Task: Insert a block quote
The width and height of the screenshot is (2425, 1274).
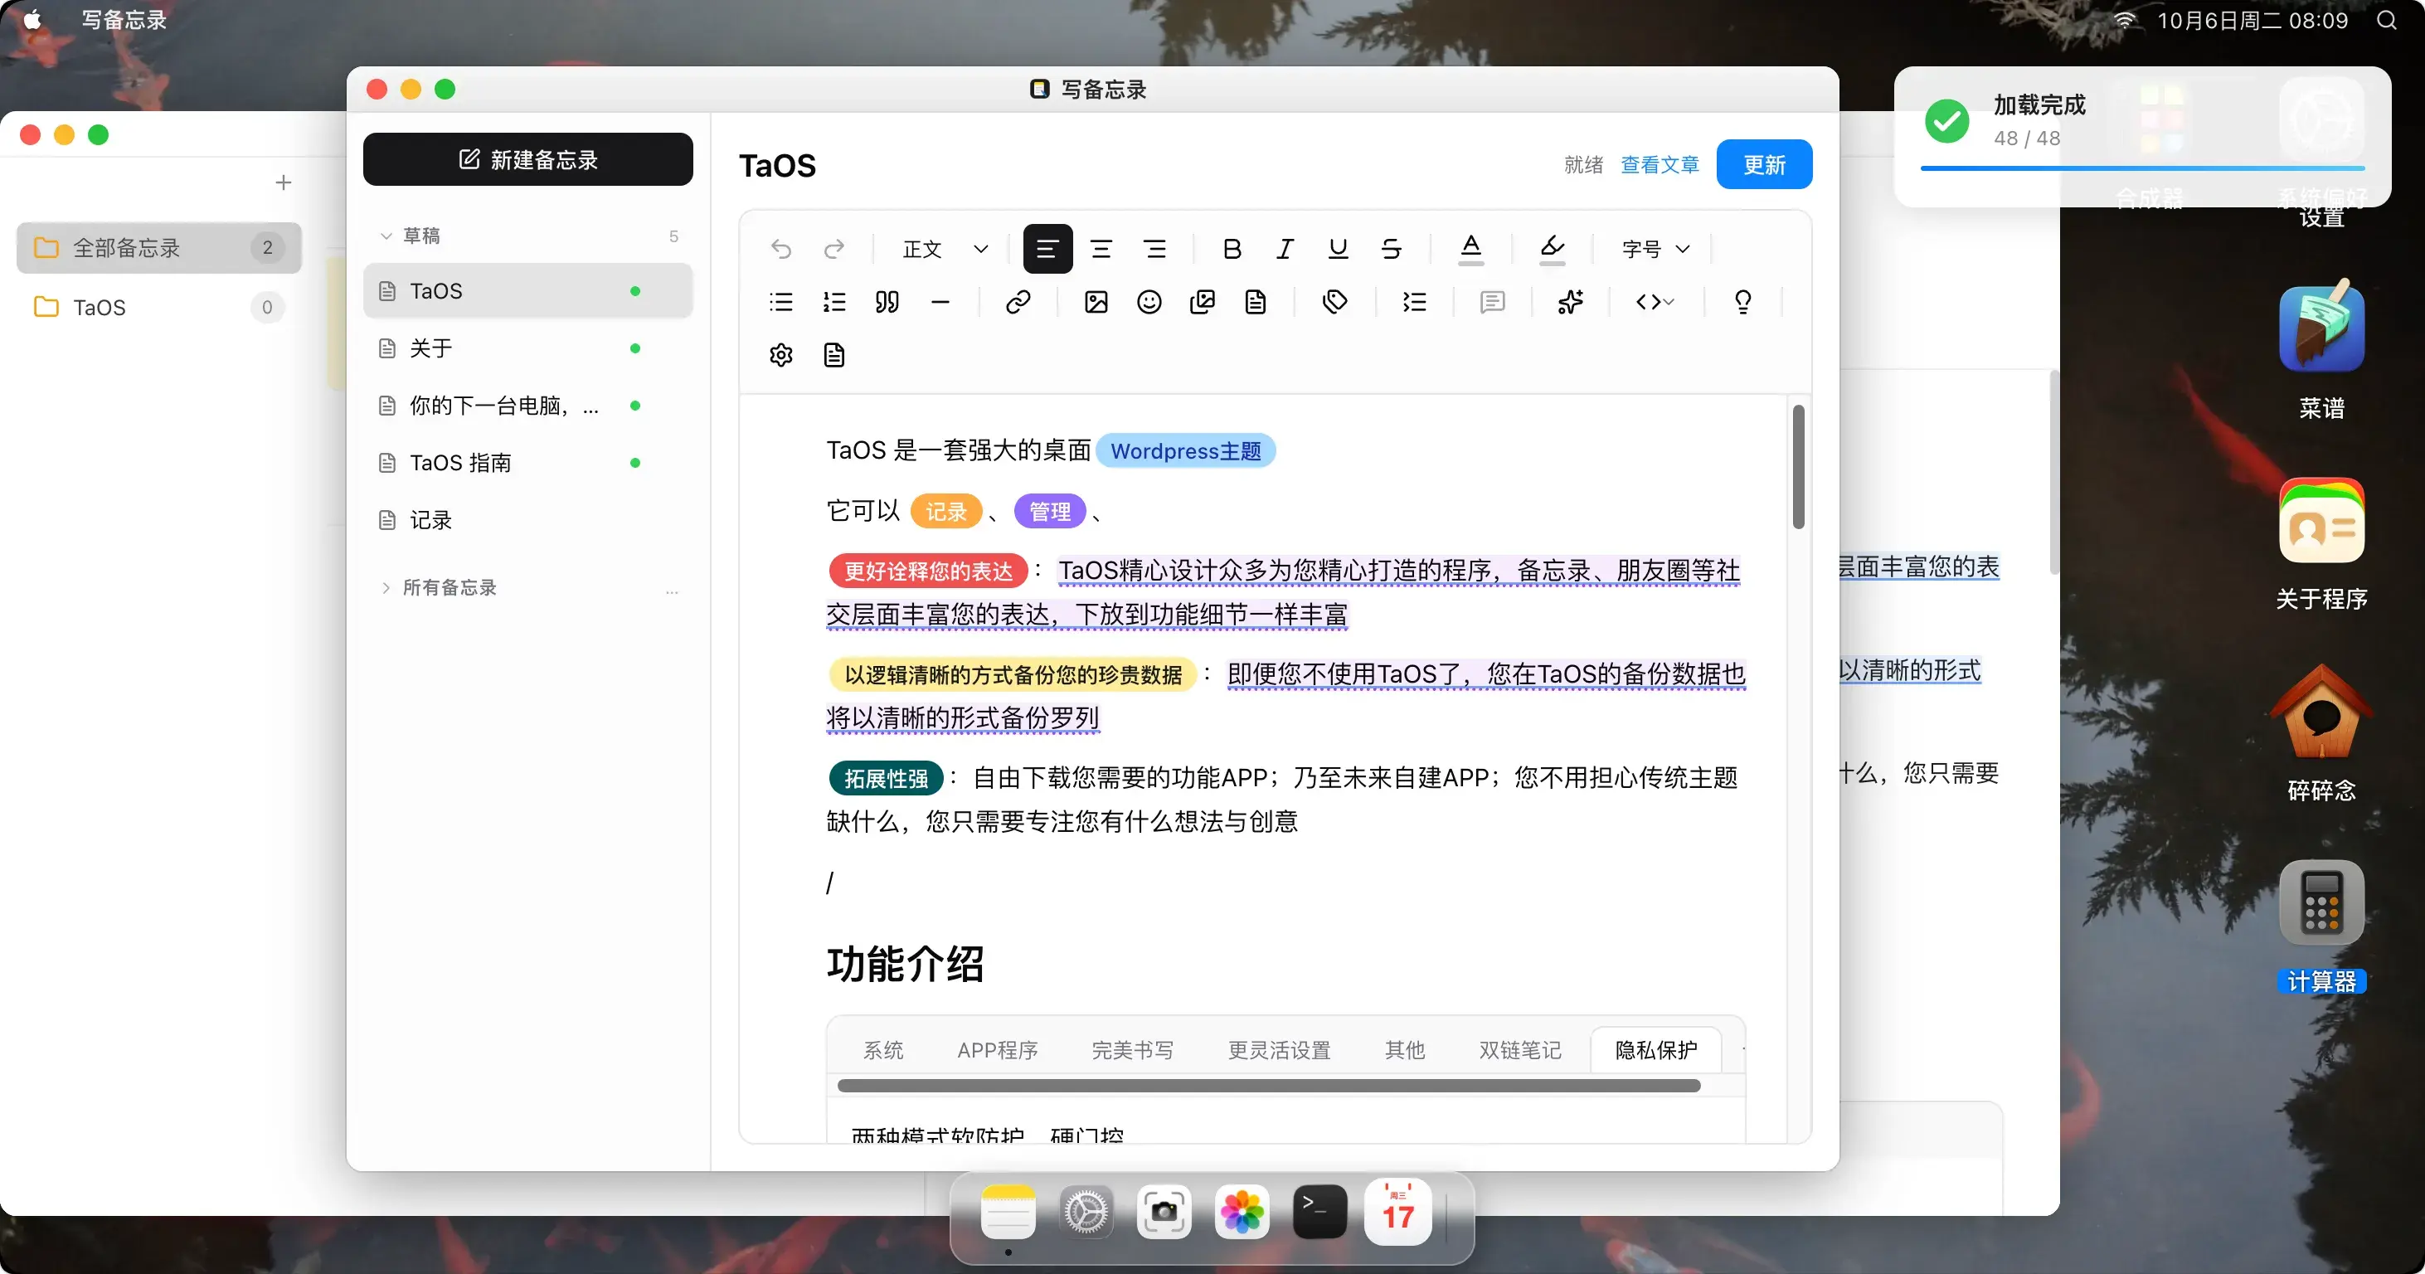Action: 887,302
